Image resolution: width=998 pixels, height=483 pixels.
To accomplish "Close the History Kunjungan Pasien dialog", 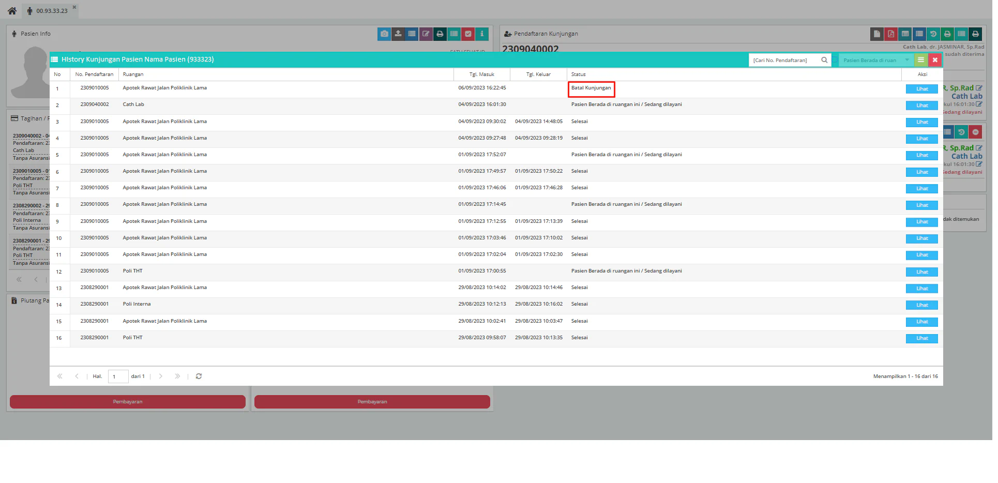I will coord(935,60).
